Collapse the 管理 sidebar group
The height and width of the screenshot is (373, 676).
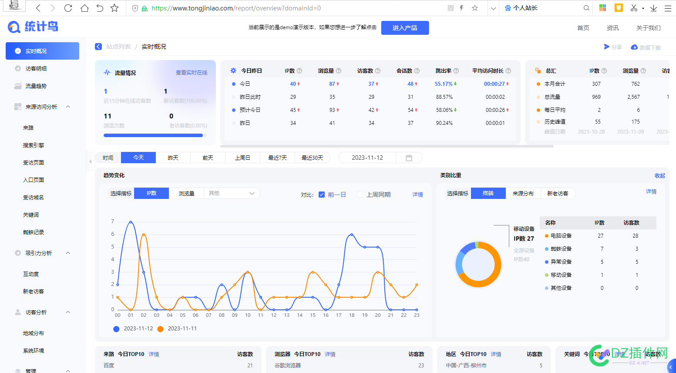tap(68, 371)
